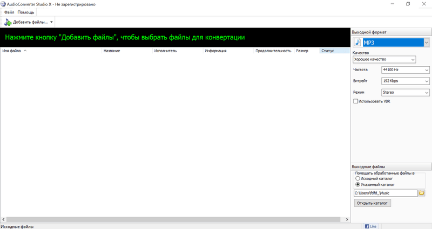Viewport: 432px width, 229px height.
Task: Click the output folder path field
Action: tap(385, 193)
